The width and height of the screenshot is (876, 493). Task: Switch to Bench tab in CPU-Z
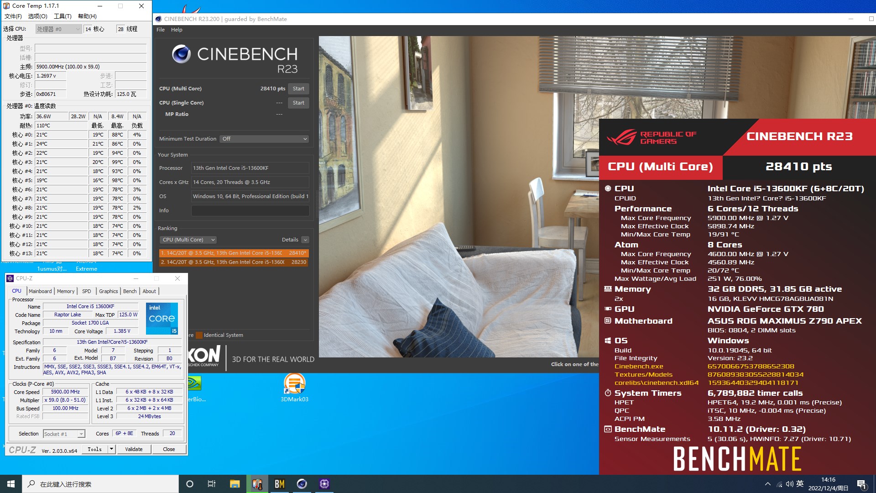[130, 291]
